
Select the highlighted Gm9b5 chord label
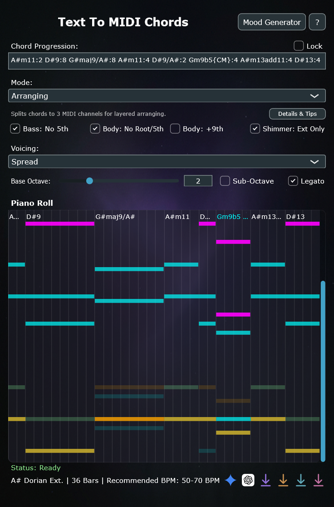pyautogui.click(x=232, y=217)
